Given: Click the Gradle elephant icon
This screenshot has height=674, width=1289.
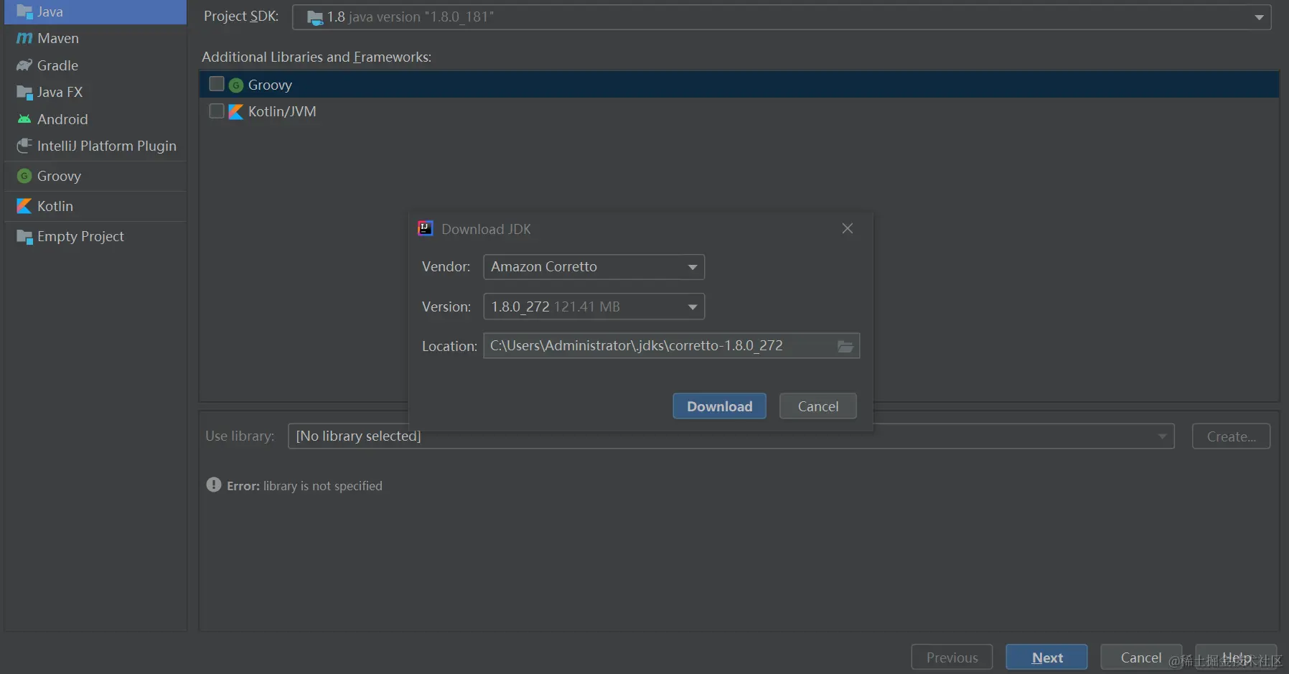Looking at the screenshot, I should pos(24,65).
